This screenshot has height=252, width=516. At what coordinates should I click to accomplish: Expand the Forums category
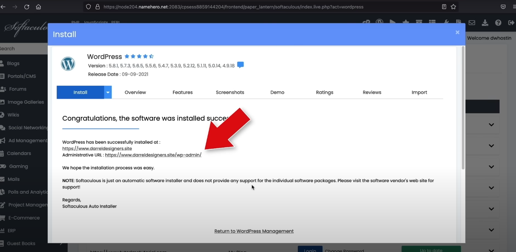click(18, 89)
